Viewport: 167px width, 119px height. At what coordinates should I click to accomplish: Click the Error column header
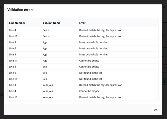(x=82, y=23)
